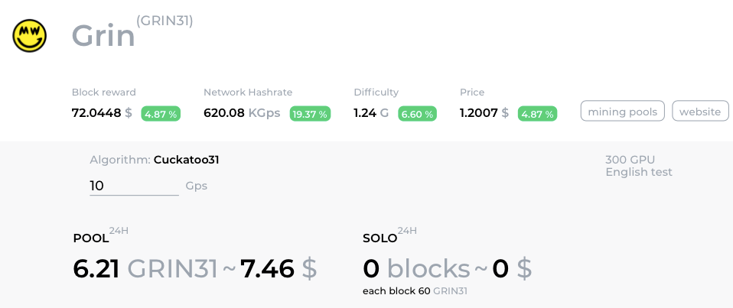Click the pool dollar estimate 7.46 $
This screenshot has height=308, width=733.
[279, 268]
